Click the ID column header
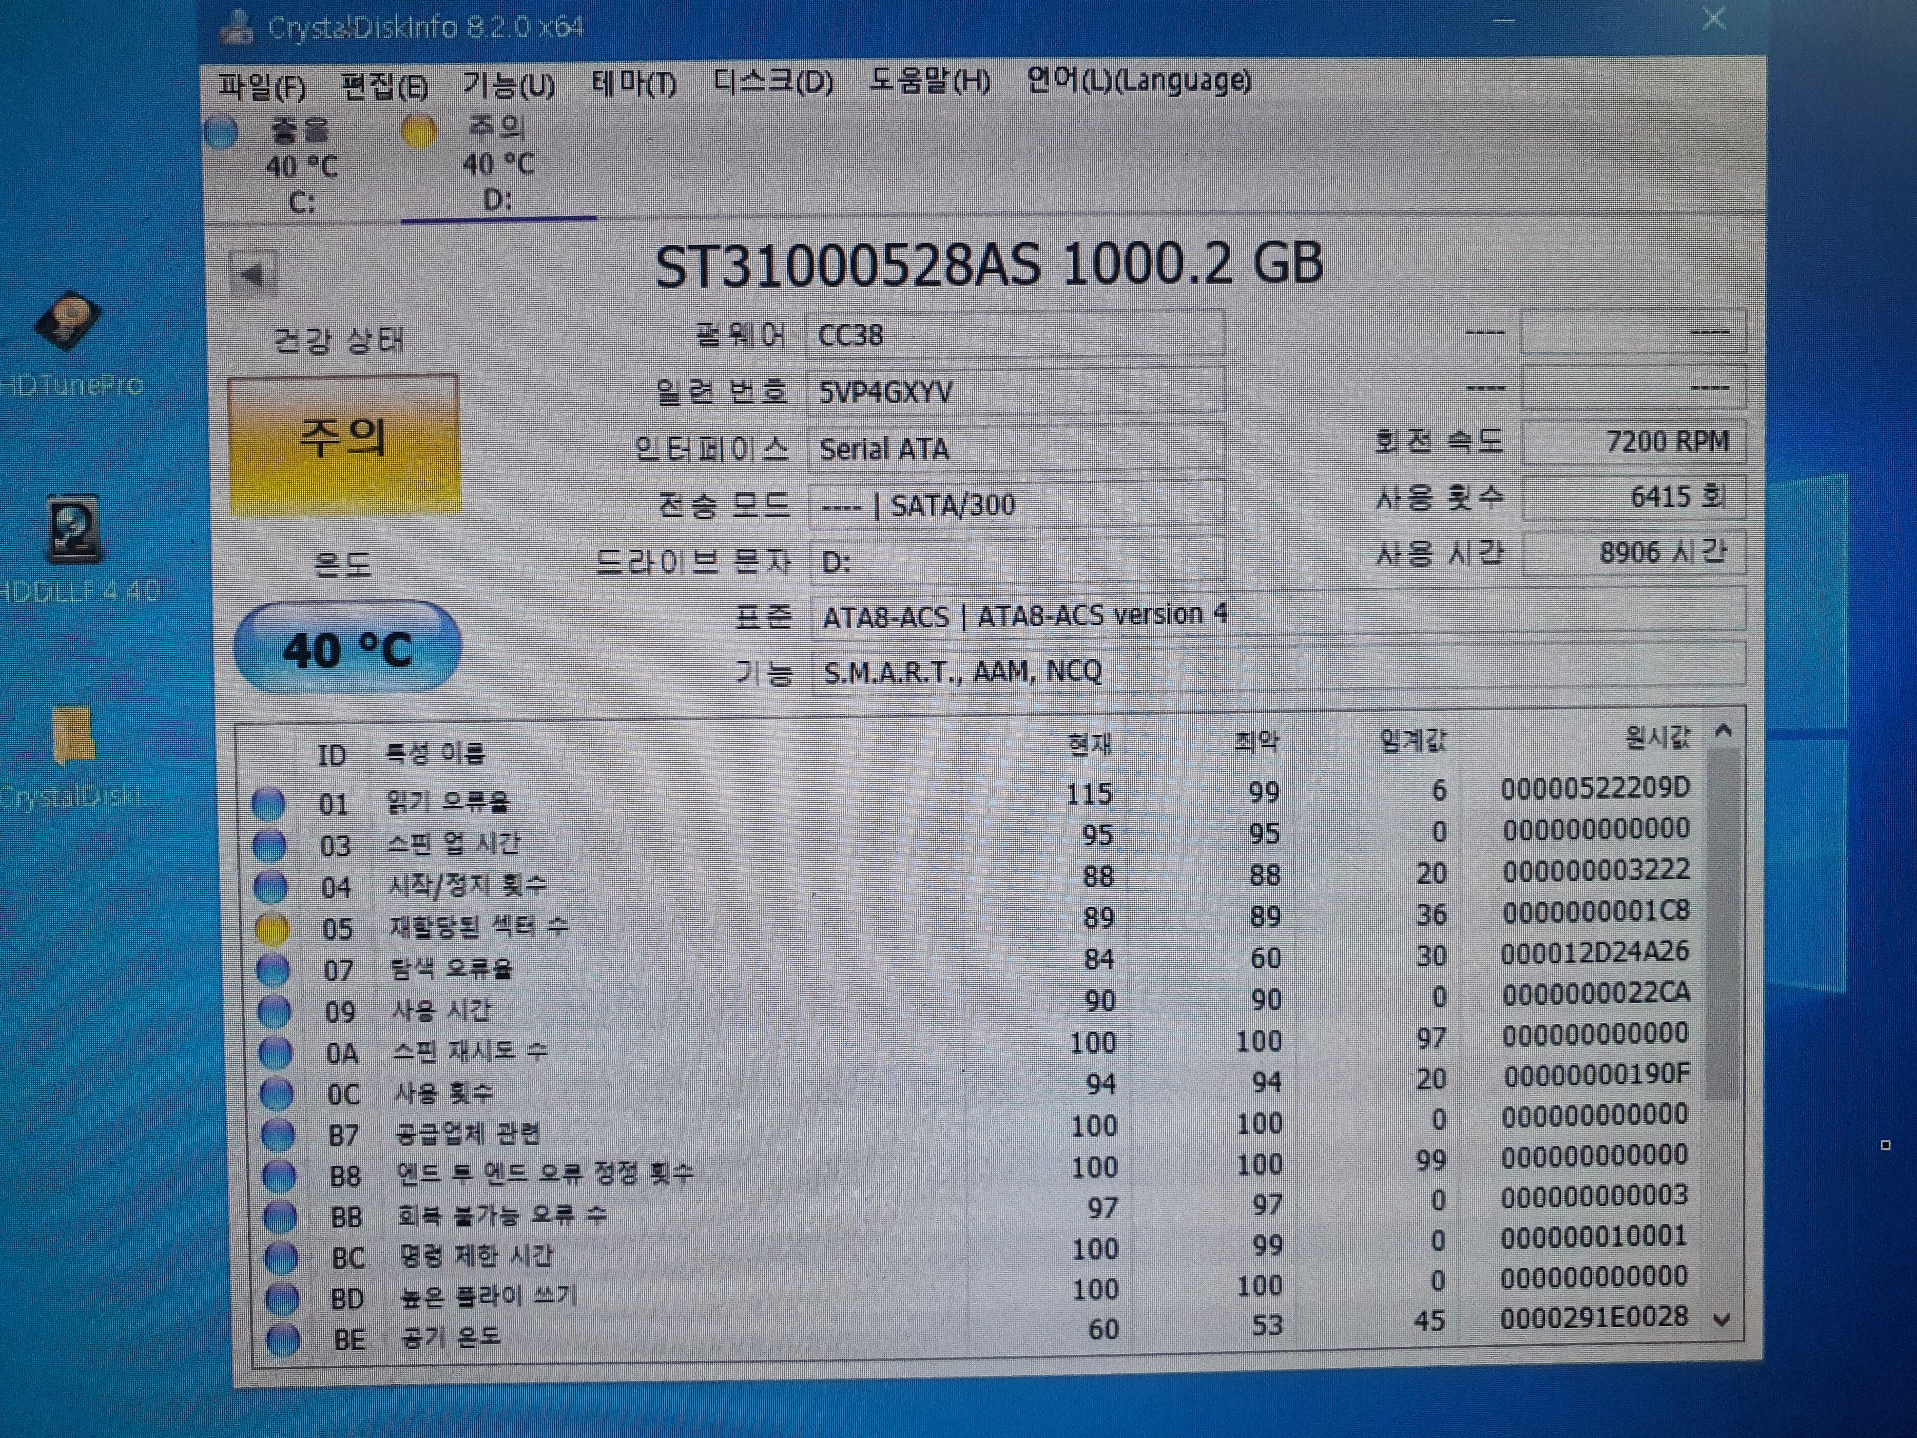This screenshot has width=1917, height=1438. 332,754
